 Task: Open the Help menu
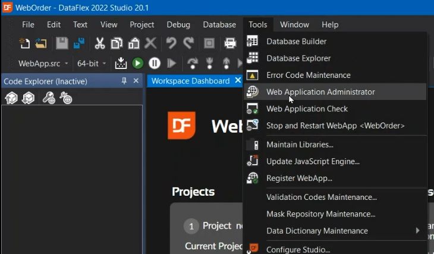[x=330, y=24]
